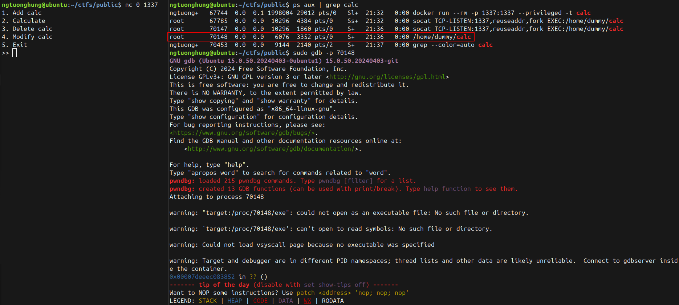Open the GDB bugs reporting link
This screenshot has height=305, width=679.
[x=242, y=133]
